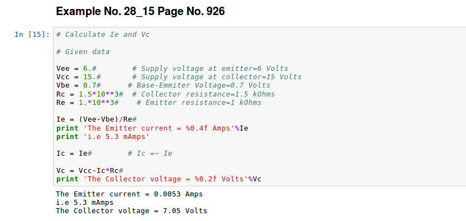
Task: Click the print Emitter current statement
Action: (x=152, y=128)
